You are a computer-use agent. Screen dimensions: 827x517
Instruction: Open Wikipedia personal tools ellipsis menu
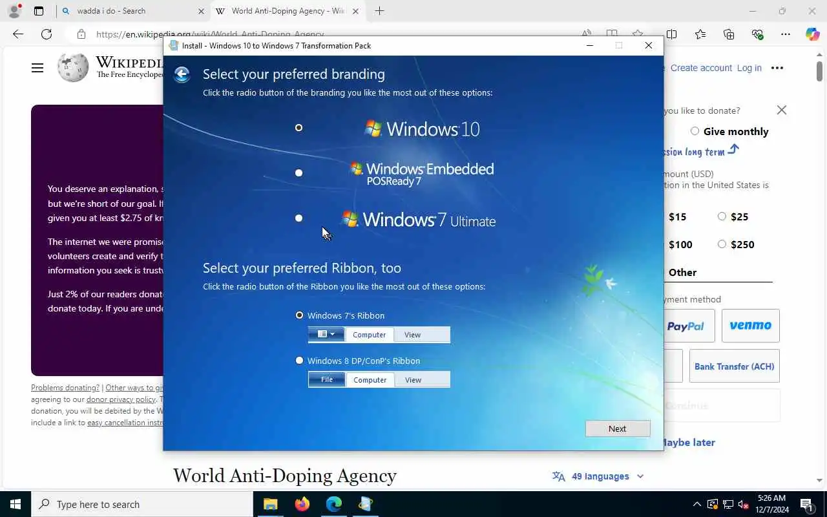777,68
